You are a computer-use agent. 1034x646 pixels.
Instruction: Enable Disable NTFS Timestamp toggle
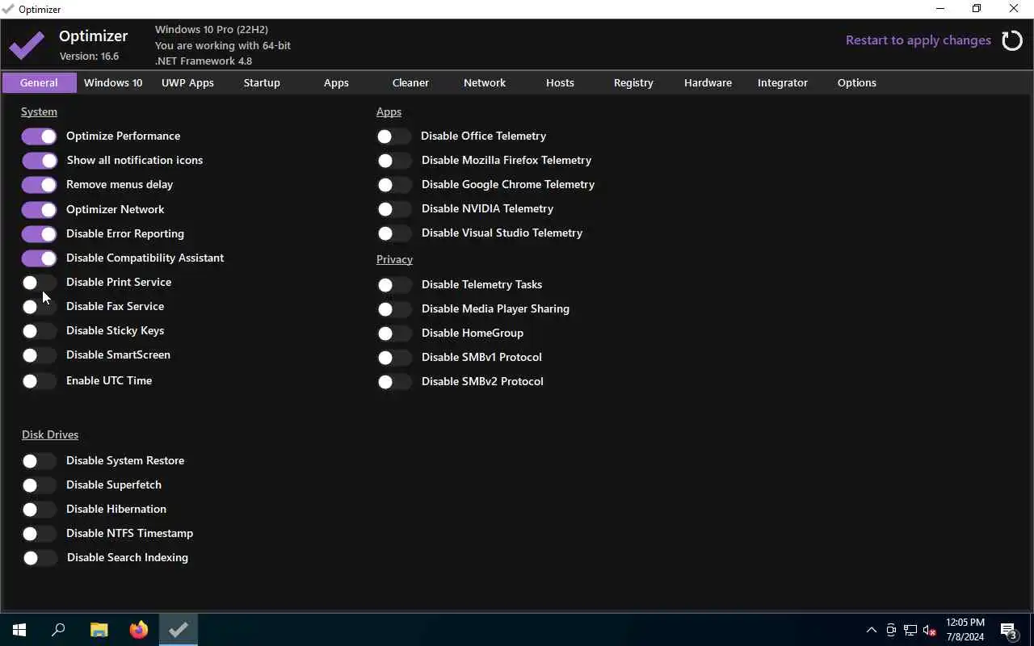(39, 534)
